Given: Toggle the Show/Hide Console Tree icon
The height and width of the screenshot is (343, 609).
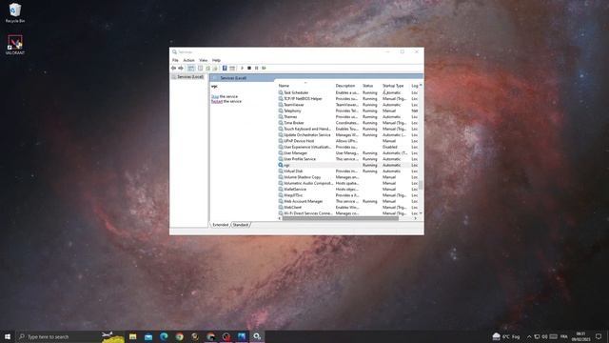Looking at the screenshot, I should 190,68.
